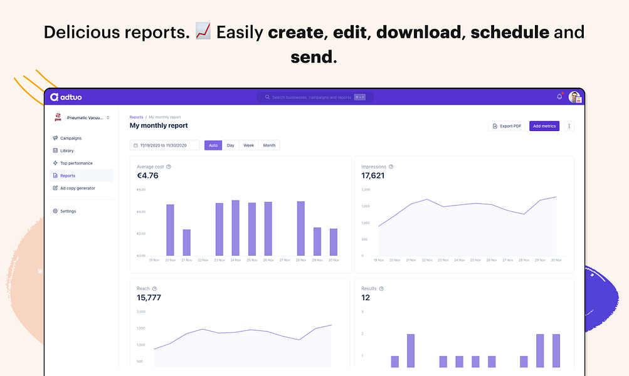Click the 17,621 impressions value
Viewport: 629px width, 376px height.
point(373,175)
